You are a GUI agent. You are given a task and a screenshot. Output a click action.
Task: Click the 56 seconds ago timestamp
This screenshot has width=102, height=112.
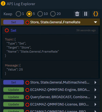(86, 30)
